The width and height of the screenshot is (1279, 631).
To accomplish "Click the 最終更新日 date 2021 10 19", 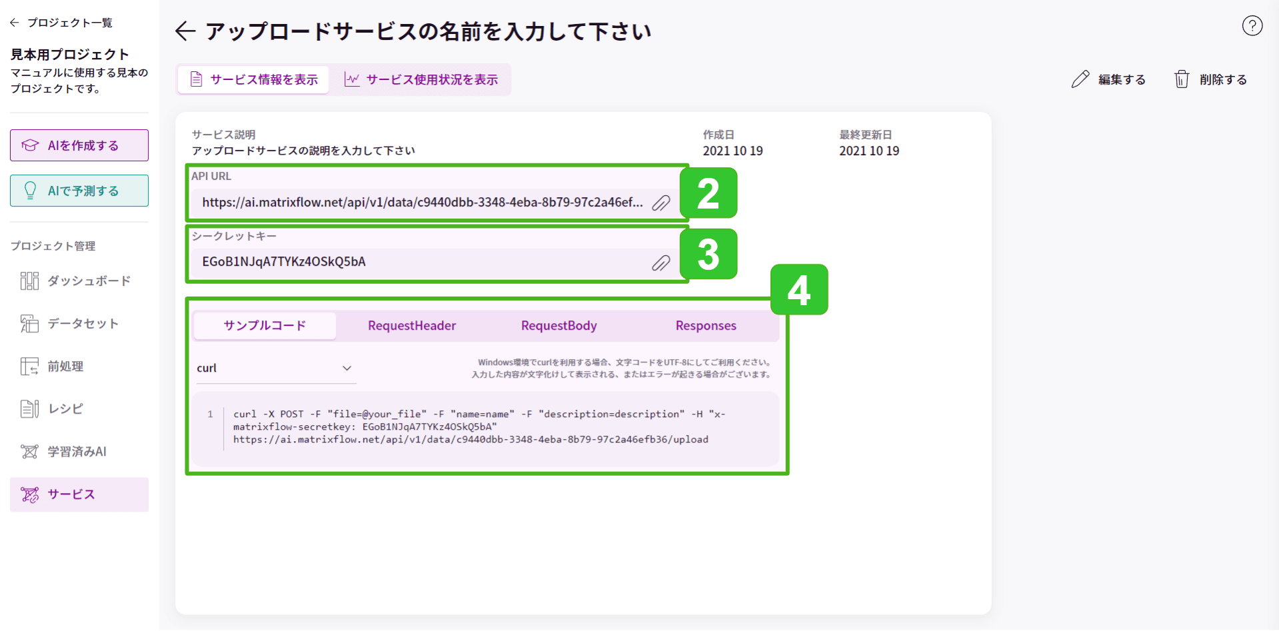I will point(869,151).
